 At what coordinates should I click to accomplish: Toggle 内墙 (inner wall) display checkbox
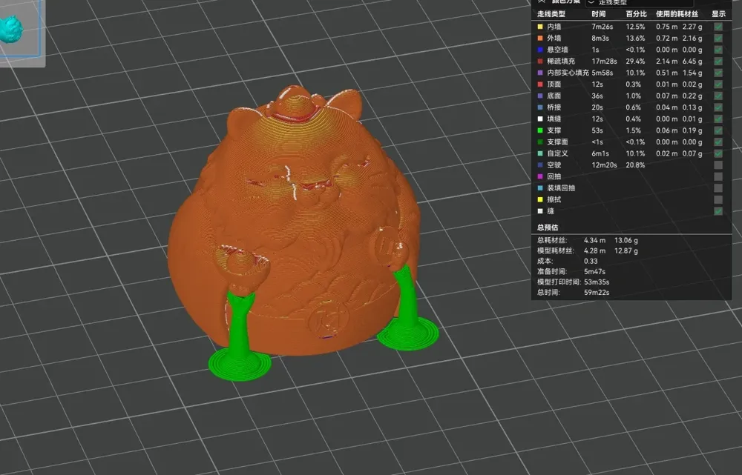[718, 27]
